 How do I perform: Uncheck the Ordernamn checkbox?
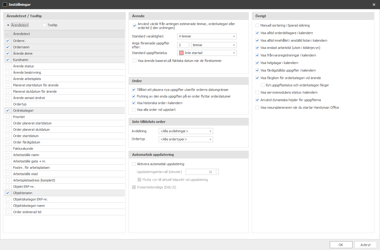8,47
